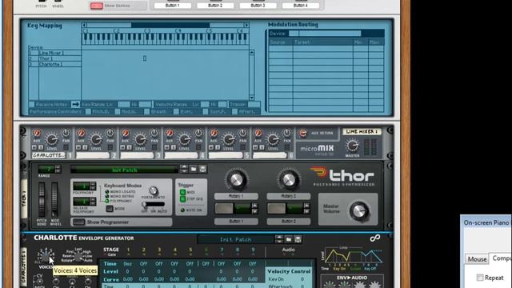
Task: Open Thor browse patch folder icon
Action: 194,169
